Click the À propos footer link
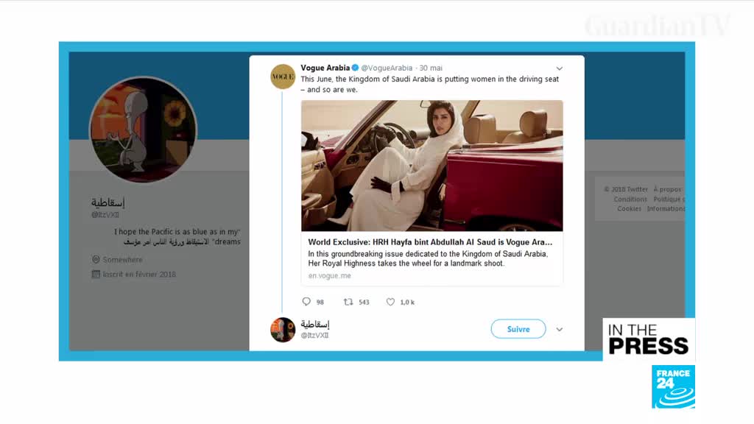 (x=668, y=189)
